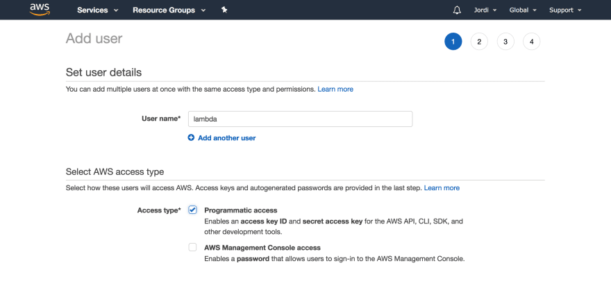Image resolution: width=611 pixels, height=295 pixels.
Task: Open the AWS logo home link
Action: tap(40, 9)
